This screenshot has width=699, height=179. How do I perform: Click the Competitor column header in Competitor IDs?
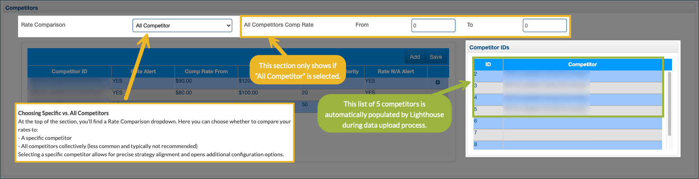click(x=582, y=64)
